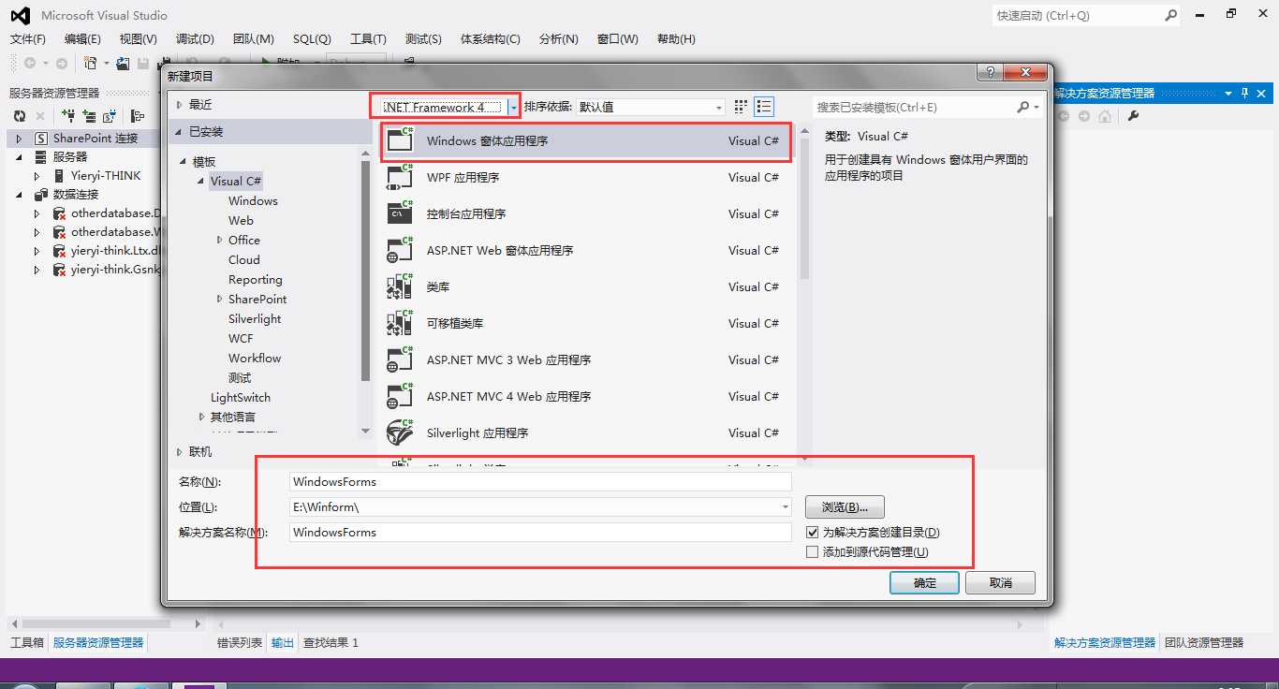1279x689 pixels.
Task: Select the 类库 class library icon
Action: 401,286
